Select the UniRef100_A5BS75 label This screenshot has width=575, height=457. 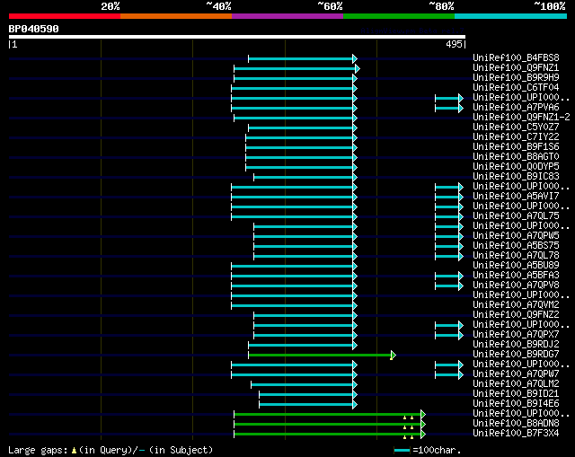click(516, 245)
